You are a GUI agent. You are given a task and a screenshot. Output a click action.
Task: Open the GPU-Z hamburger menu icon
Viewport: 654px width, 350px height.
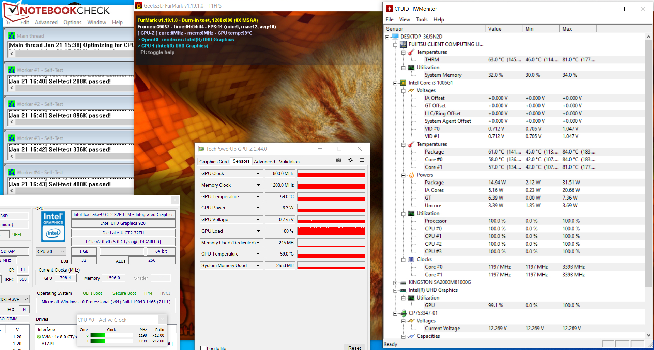tap(362, 160)
